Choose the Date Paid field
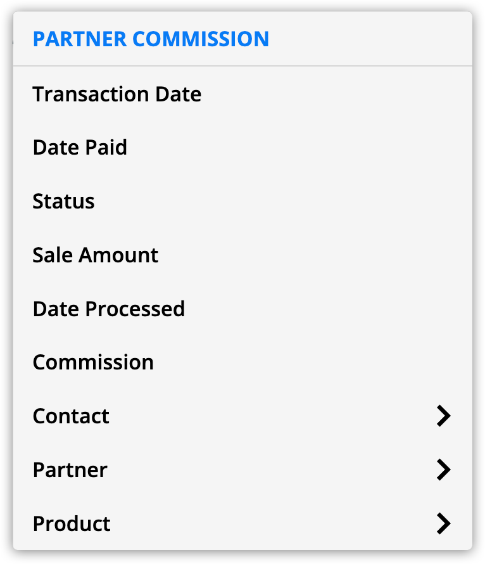The height and width of the screenshot is (564, 485). point(80,148)
